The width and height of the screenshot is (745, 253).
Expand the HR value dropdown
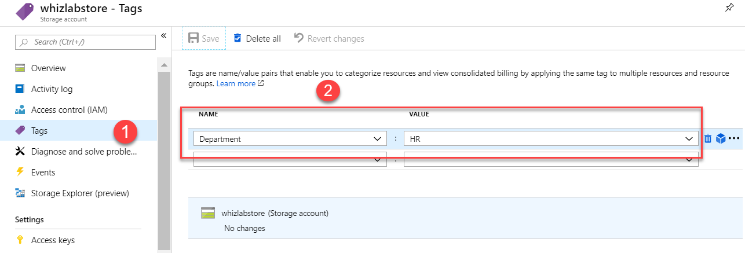click(x=689, y=139)
